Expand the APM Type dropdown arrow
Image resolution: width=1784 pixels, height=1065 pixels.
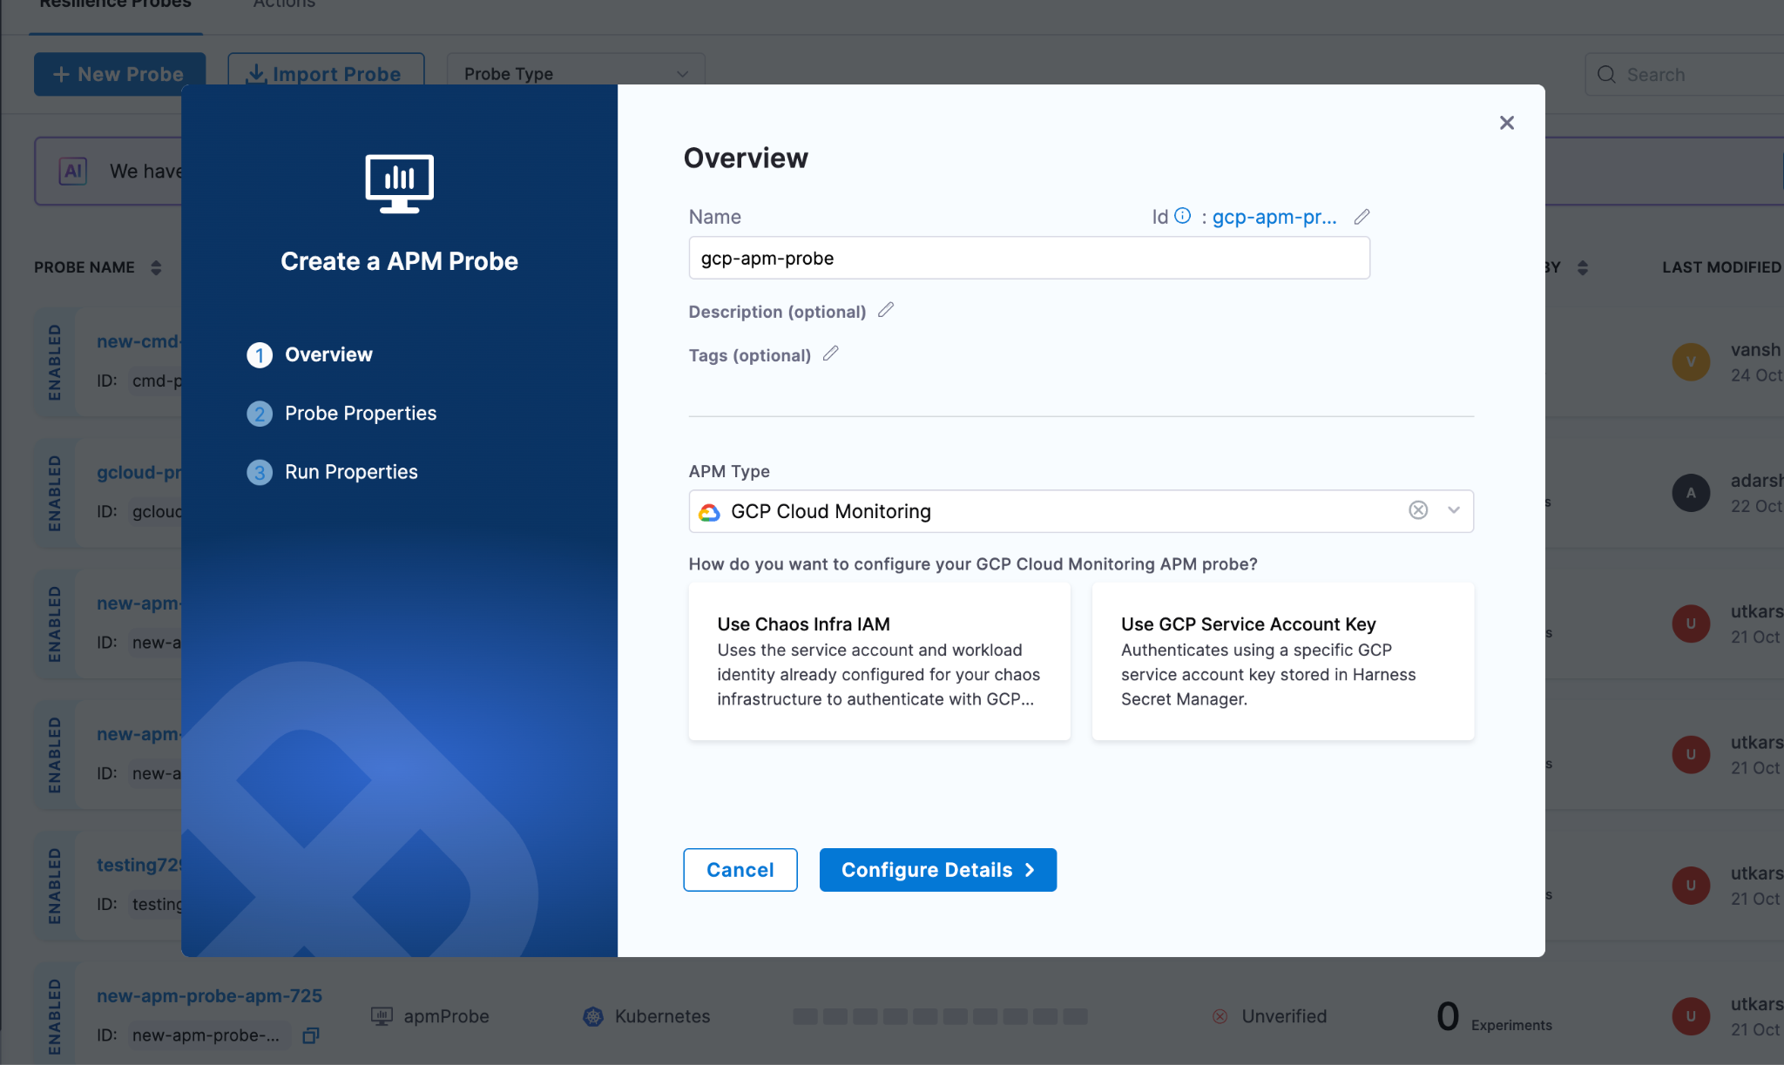pyautogui.click(x=1454, y=510)
